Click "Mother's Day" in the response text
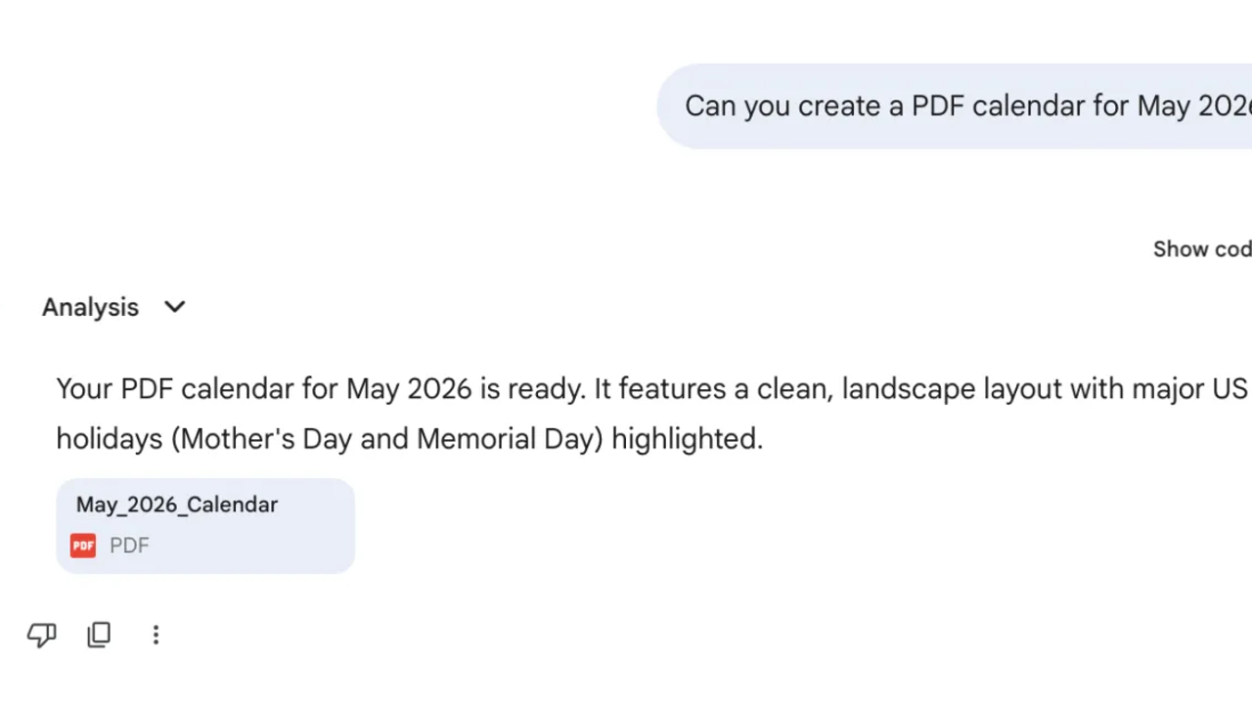 point(266,439)
